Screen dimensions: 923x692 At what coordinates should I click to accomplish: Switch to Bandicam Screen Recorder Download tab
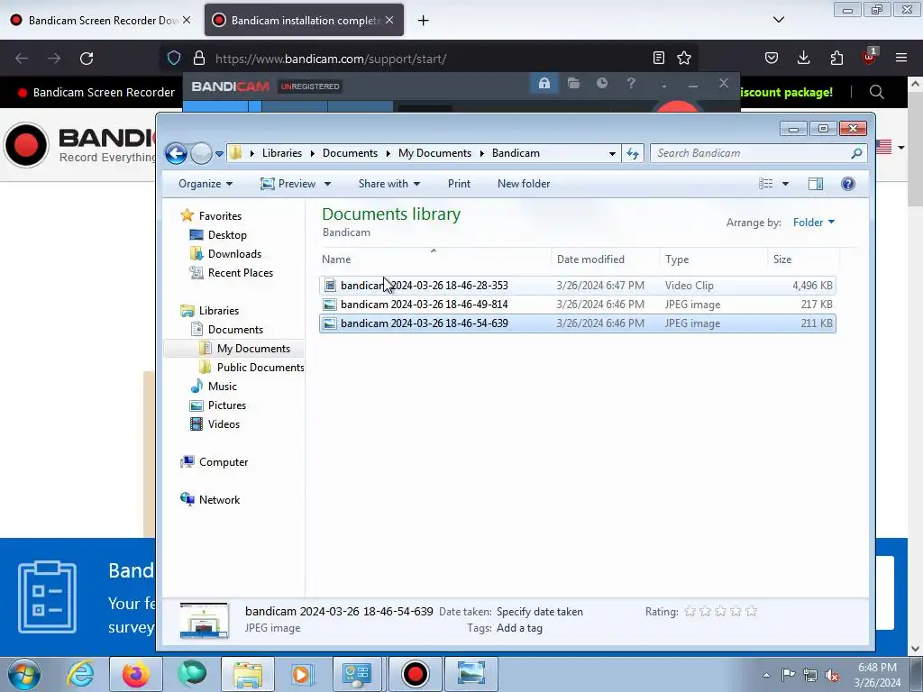click(x=101, y=20)
